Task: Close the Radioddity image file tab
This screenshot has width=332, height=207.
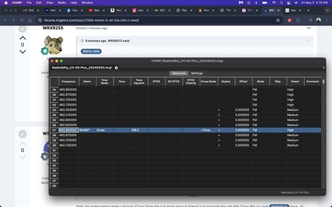Action: (x=116, y=68)
